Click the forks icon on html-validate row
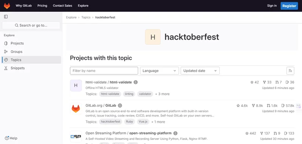This screenshot has width=302, height=144. point(265,82)
